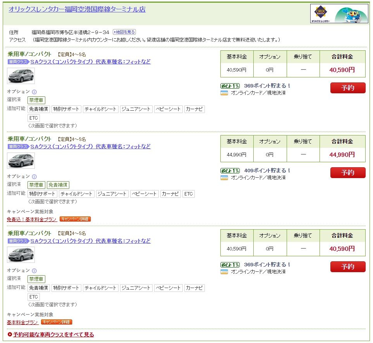Image resolution: width=373 pixels, height=343 pixels.
Task: Click the 車両クラス badge in the last listing
Action: pyautogui.click(x=19, y=241)
